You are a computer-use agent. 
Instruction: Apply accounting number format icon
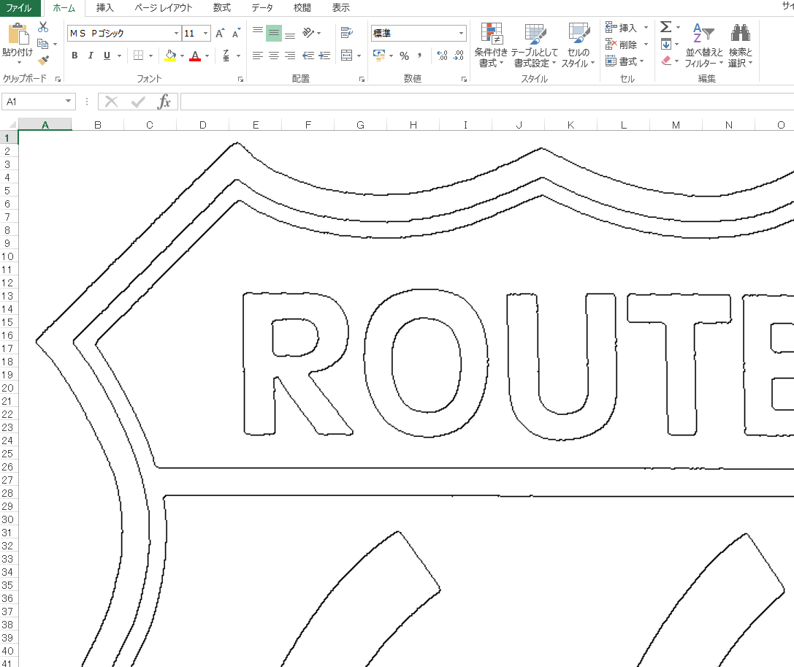pos(379,56)
